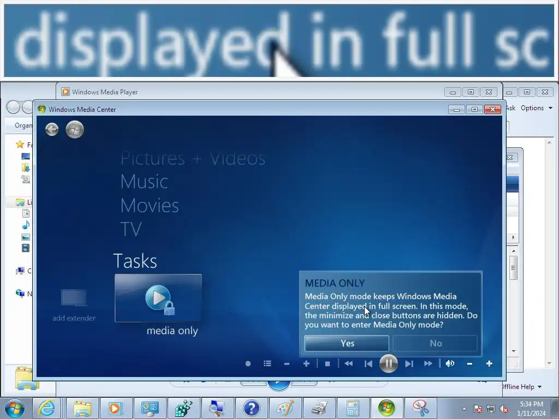This screenshot has height=419, width=559.
Task: Open Control Panel taskbar icon
Action: [x=150, y=408]
